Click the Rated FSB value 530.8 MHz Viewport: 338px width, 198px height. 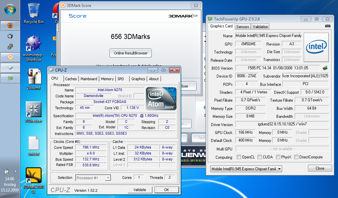[x=91, y=165]
